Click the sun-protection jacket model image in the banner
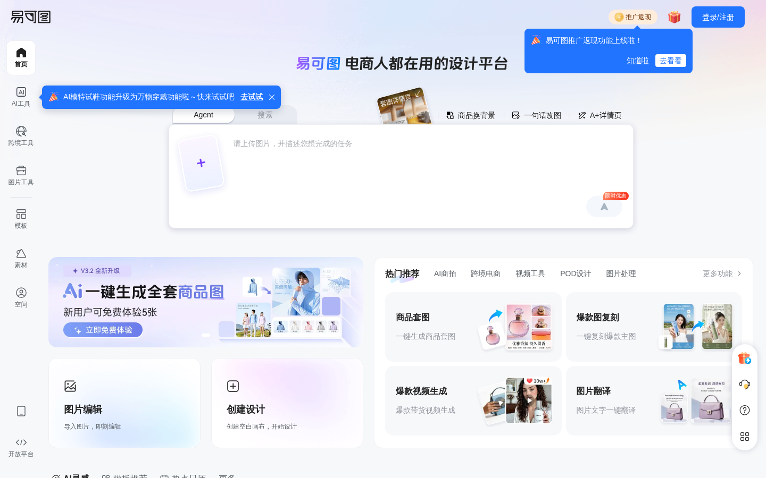This screenshot has width=766, height=478. (296, 292)
